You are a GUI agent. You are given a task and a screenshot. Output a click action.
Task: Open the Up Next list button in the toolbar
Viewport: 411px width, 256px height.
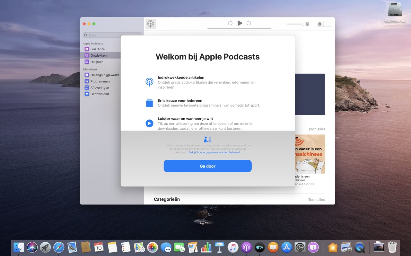[x=327, y=24]
